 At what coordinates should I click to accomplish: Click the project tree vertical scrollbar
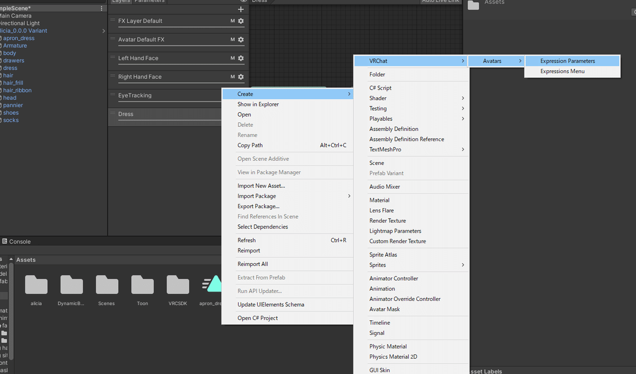pyautogui.click(x=11, y=312)
